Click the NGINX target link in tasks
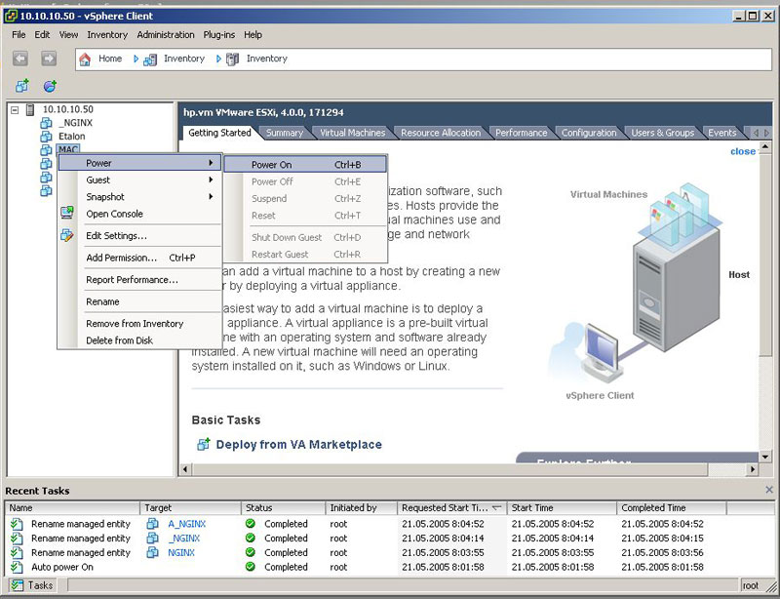Screen dimensions: 780x599 tap(181, 553)
